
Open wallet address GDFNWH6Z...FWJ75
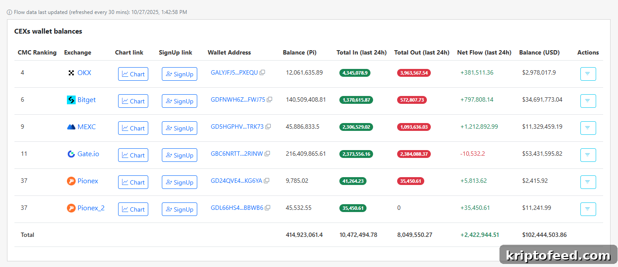click(238, 100)
